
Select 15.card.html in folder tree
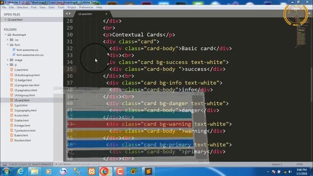coord(22,100)
